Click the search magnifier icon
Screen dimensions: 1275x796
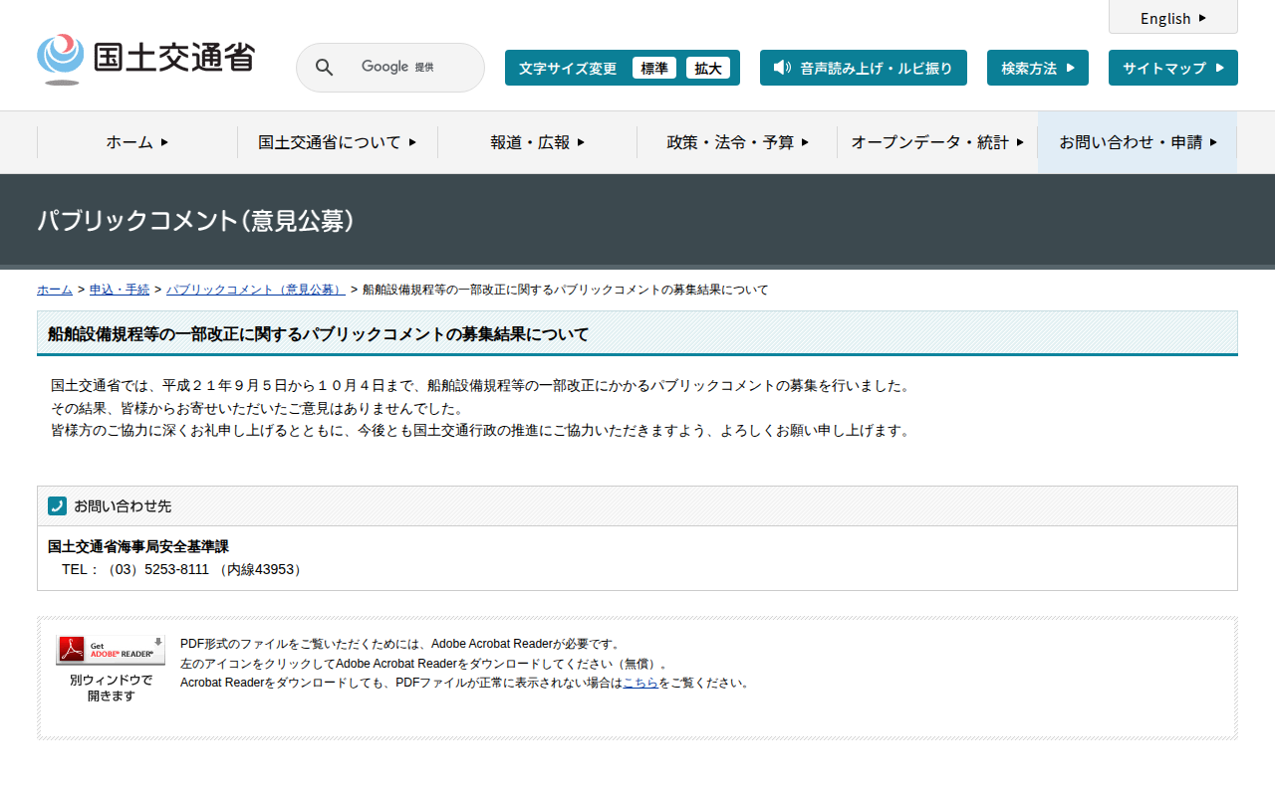click(324, 68)
